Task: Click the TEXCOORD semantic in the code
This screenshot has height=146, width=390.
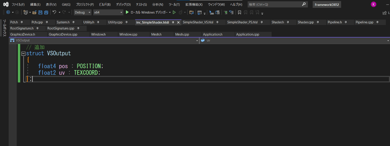Action: pos(86,73)
